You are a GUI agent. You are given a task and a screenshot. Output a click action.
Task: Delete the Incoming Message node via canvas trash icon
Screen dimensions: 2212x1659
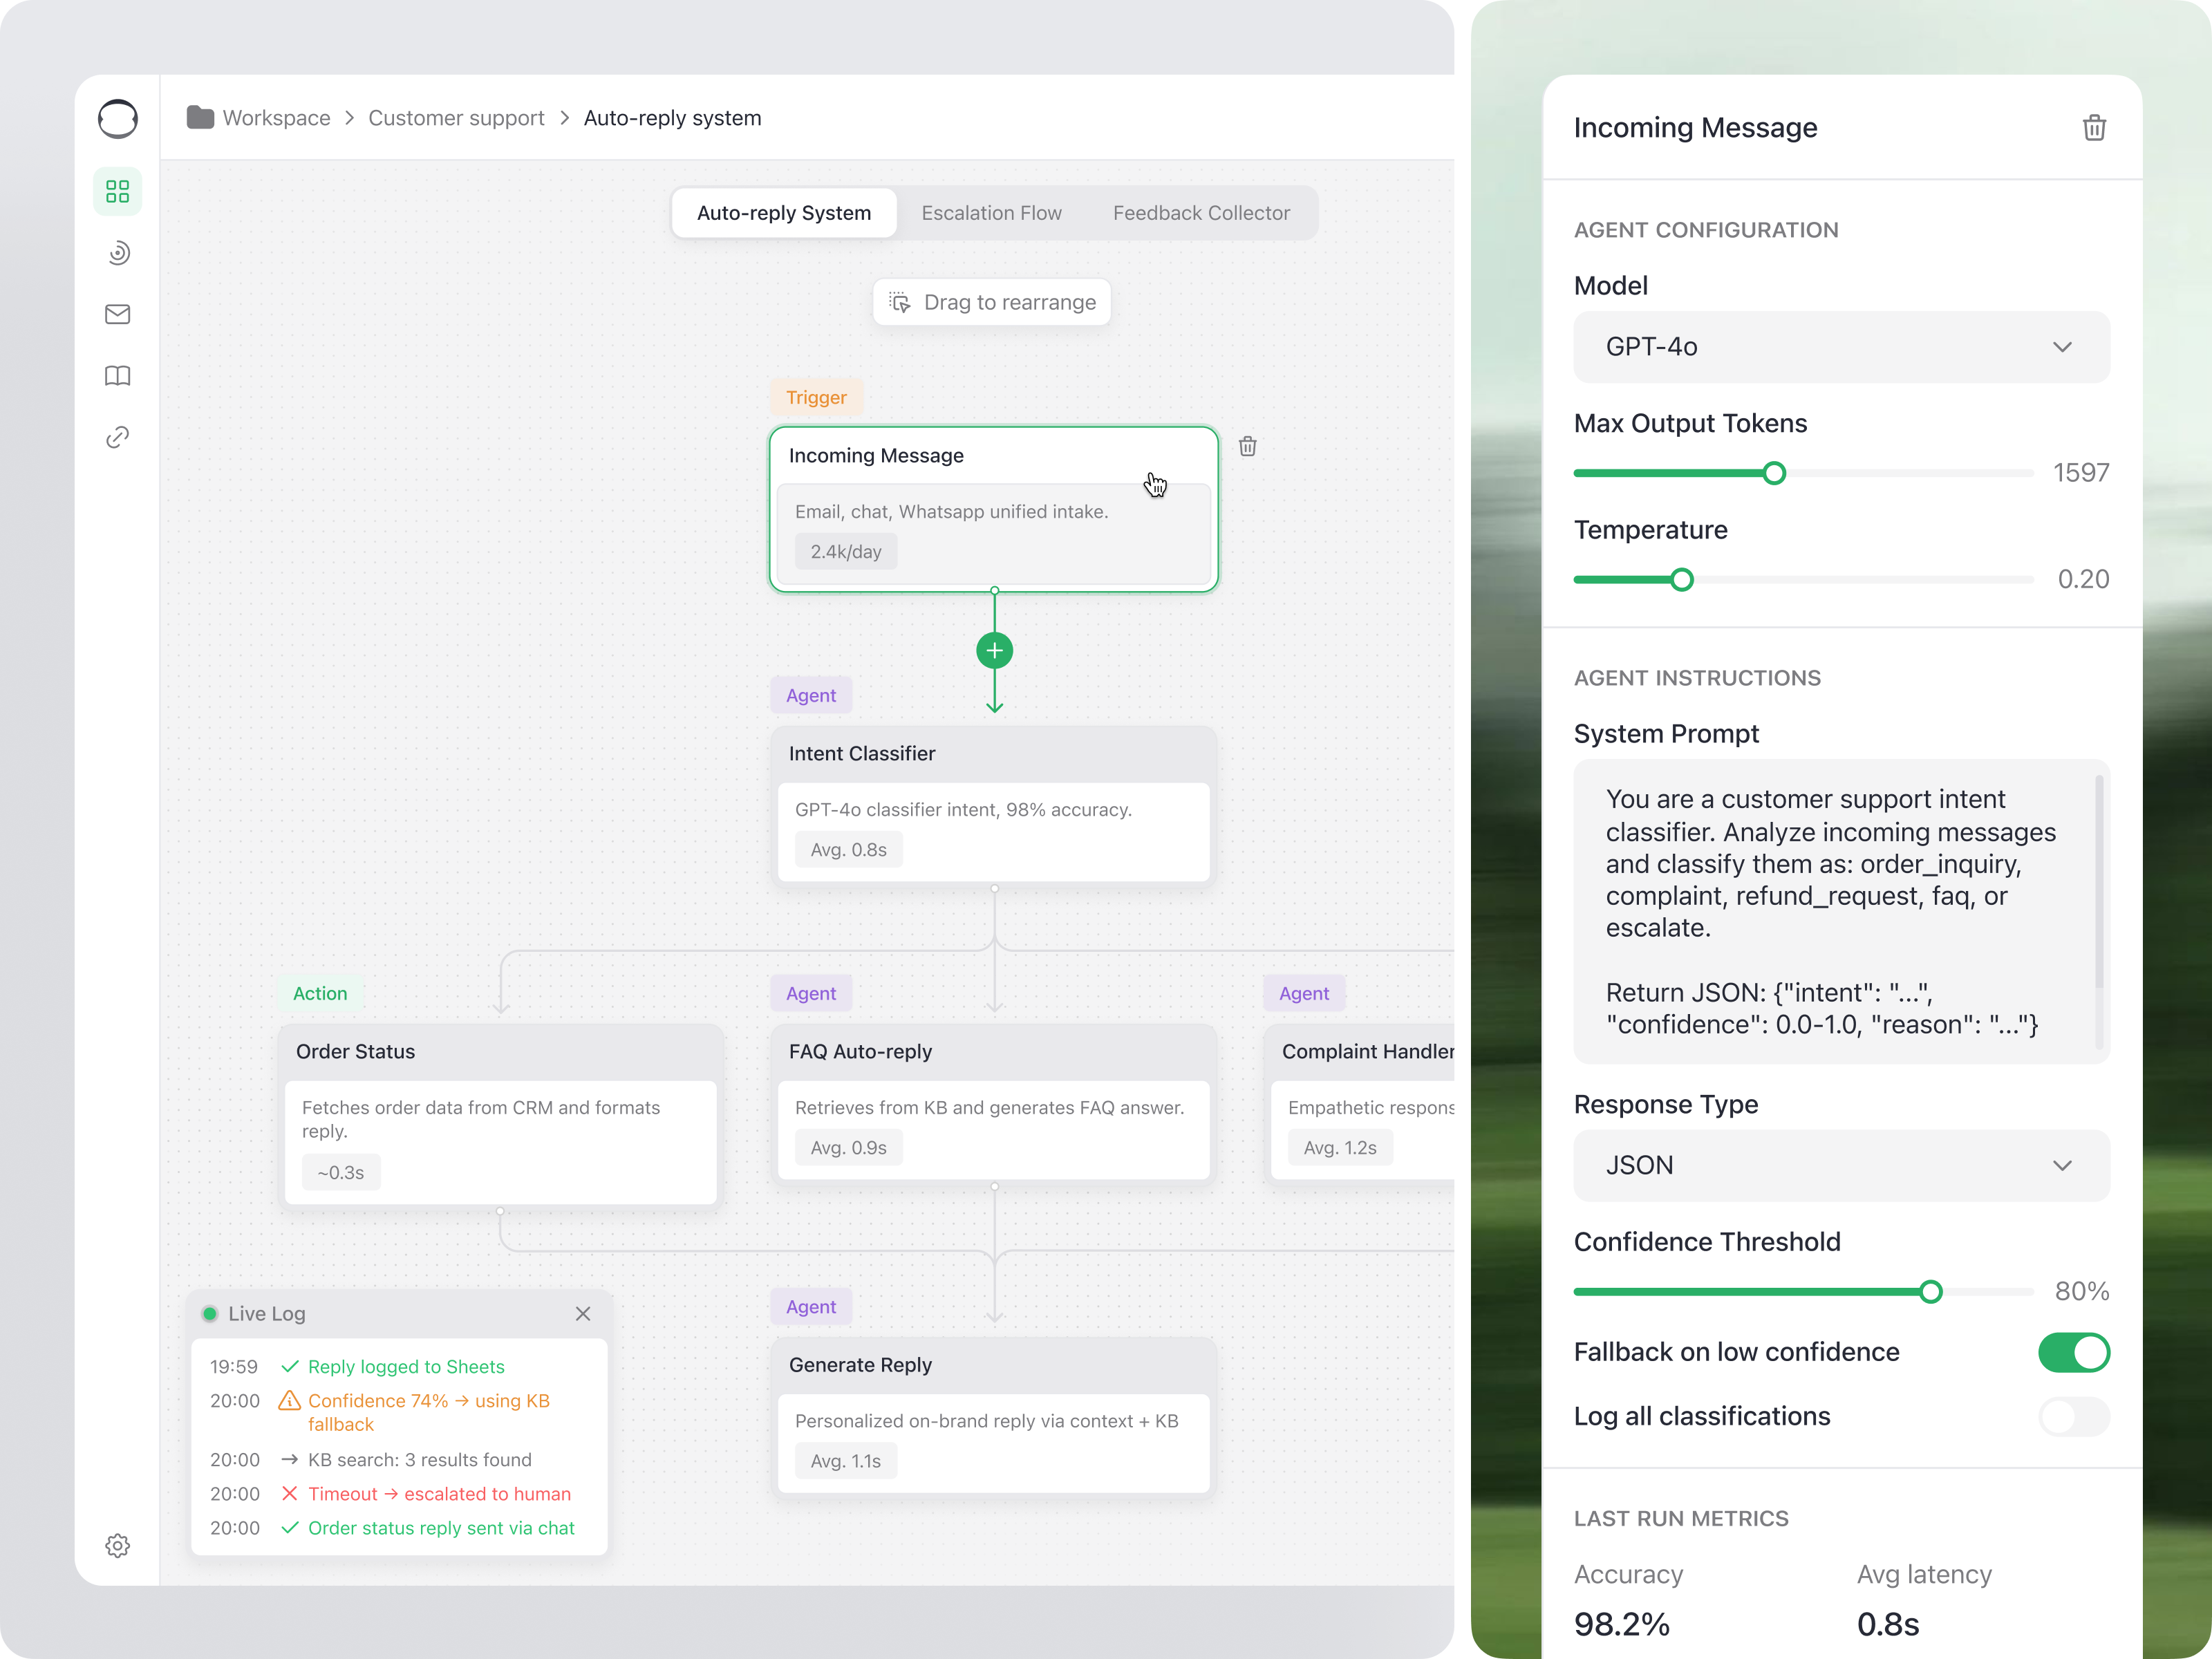[x=1247, y=446]
